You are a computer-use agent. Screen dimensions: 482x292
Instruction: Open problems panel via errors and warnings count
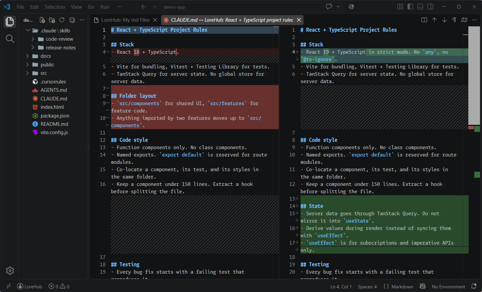coord(59,286)
